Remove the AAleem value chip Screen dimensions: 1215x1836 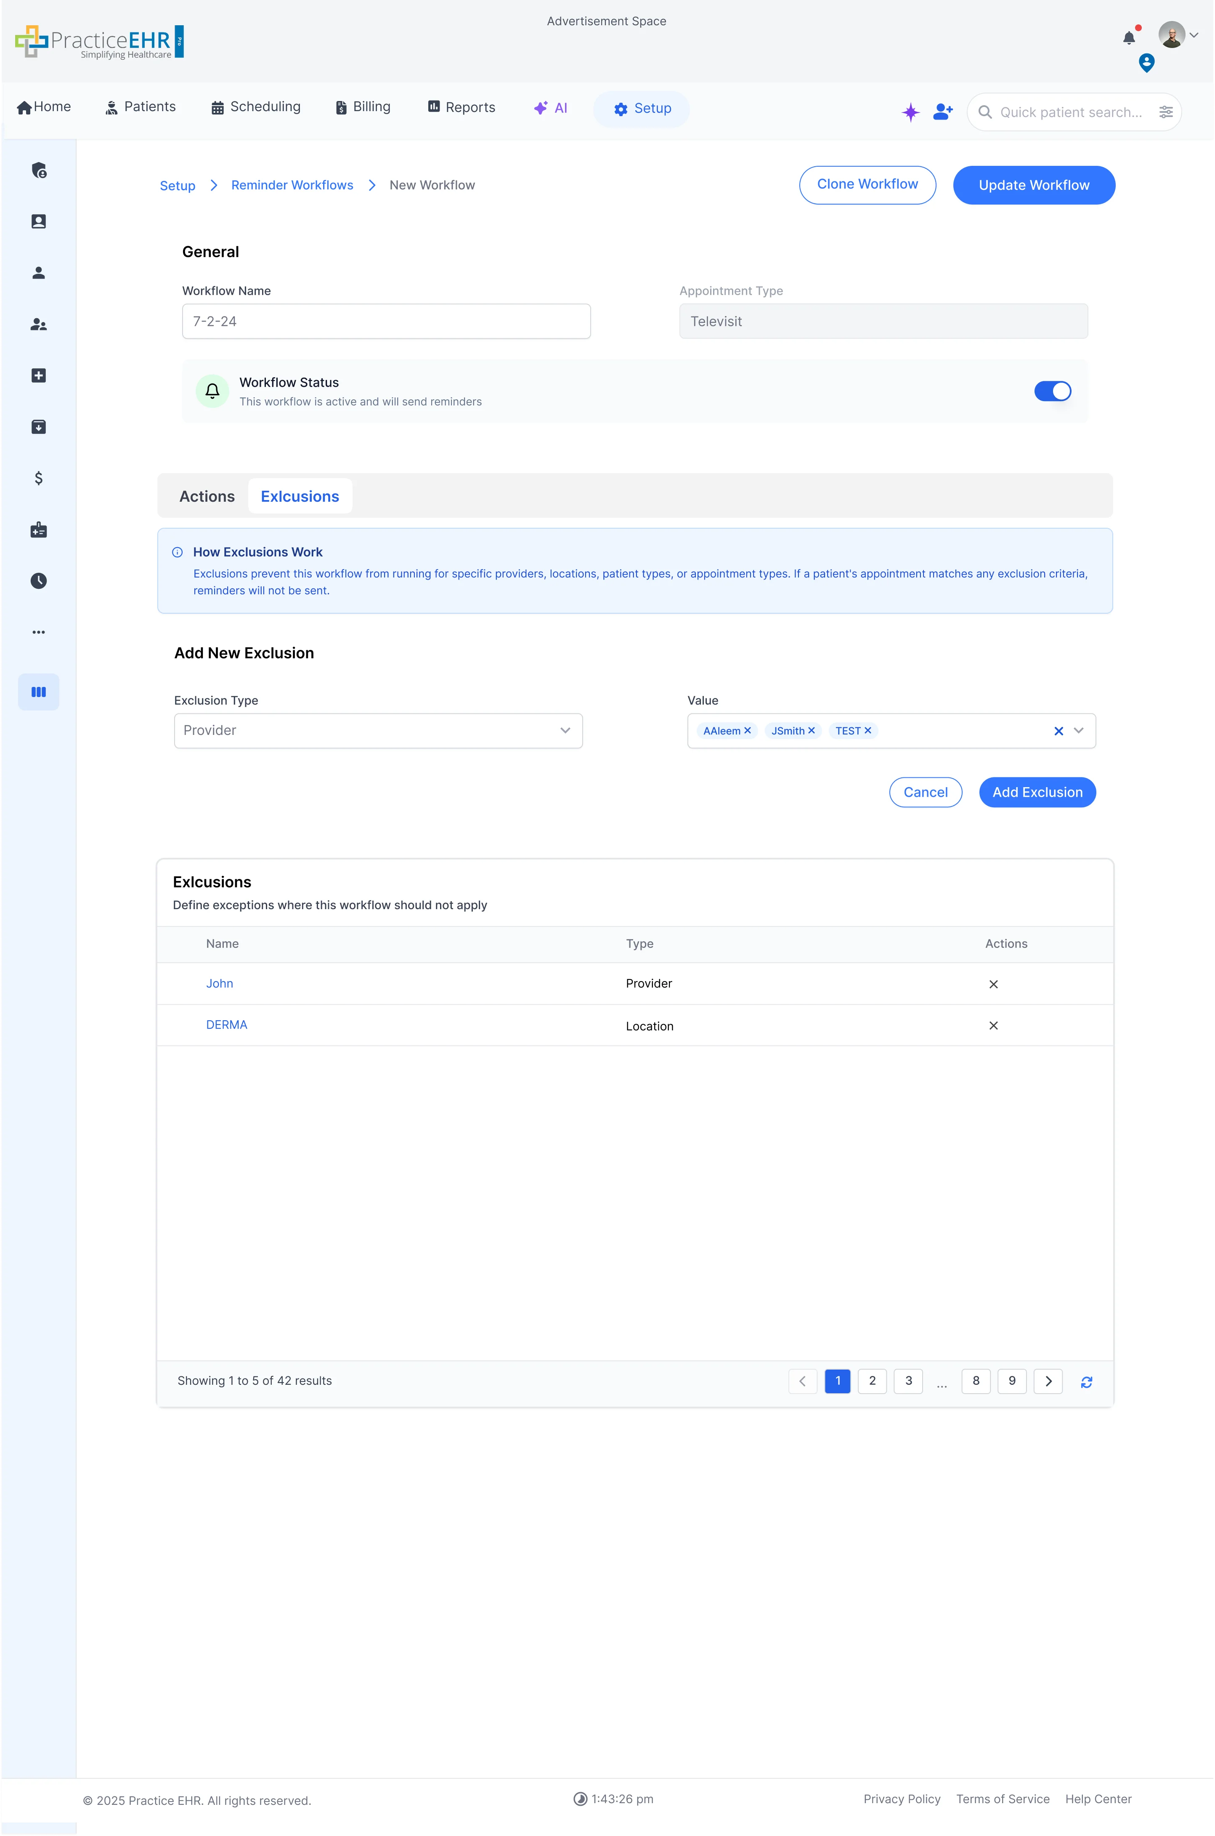click(748, 730)
